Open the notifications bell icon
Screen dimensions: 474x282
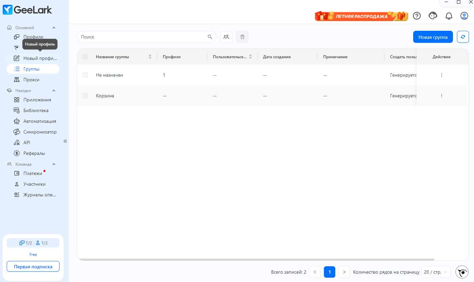point(449,16)
